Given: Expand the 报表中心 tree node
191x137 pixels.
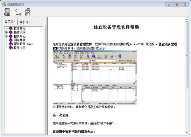Looking at the screenshot, I should tap(6, 36).
